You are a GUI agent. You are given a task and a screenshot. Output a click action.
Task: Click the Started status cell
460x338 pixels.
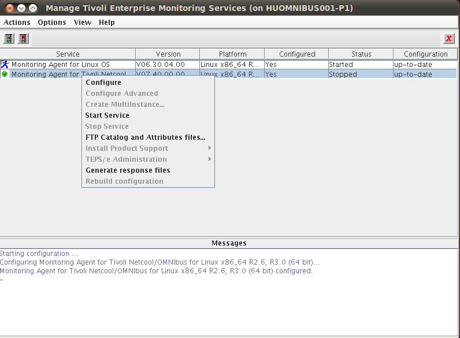click(361, 65)
